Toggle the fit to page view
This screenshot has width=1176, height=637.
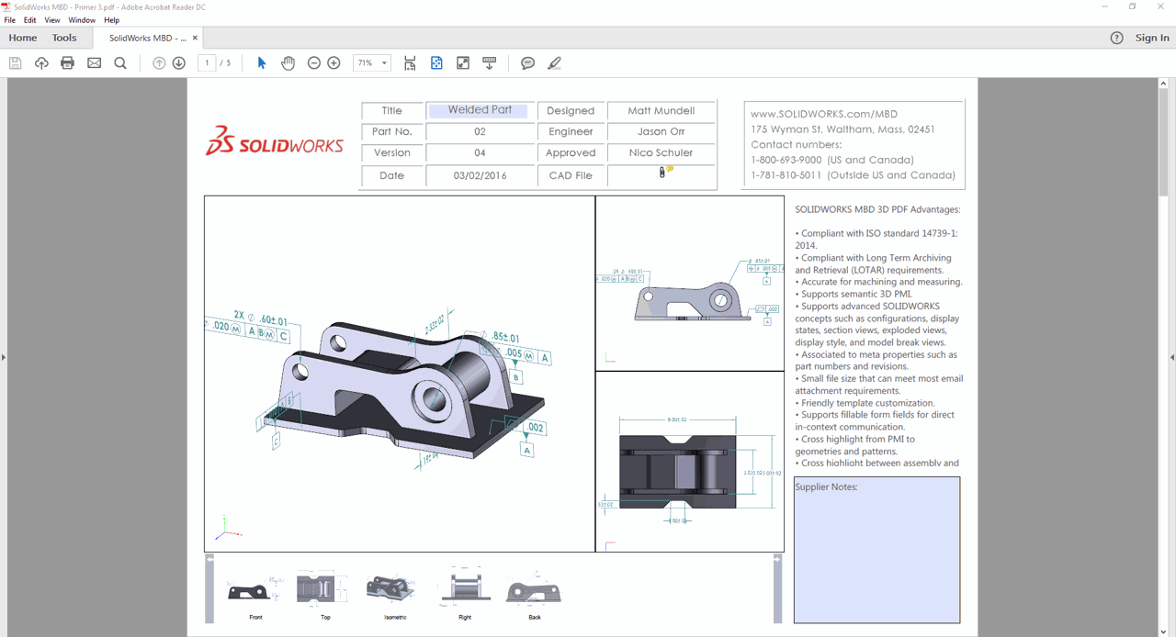(x=436, y=63)
